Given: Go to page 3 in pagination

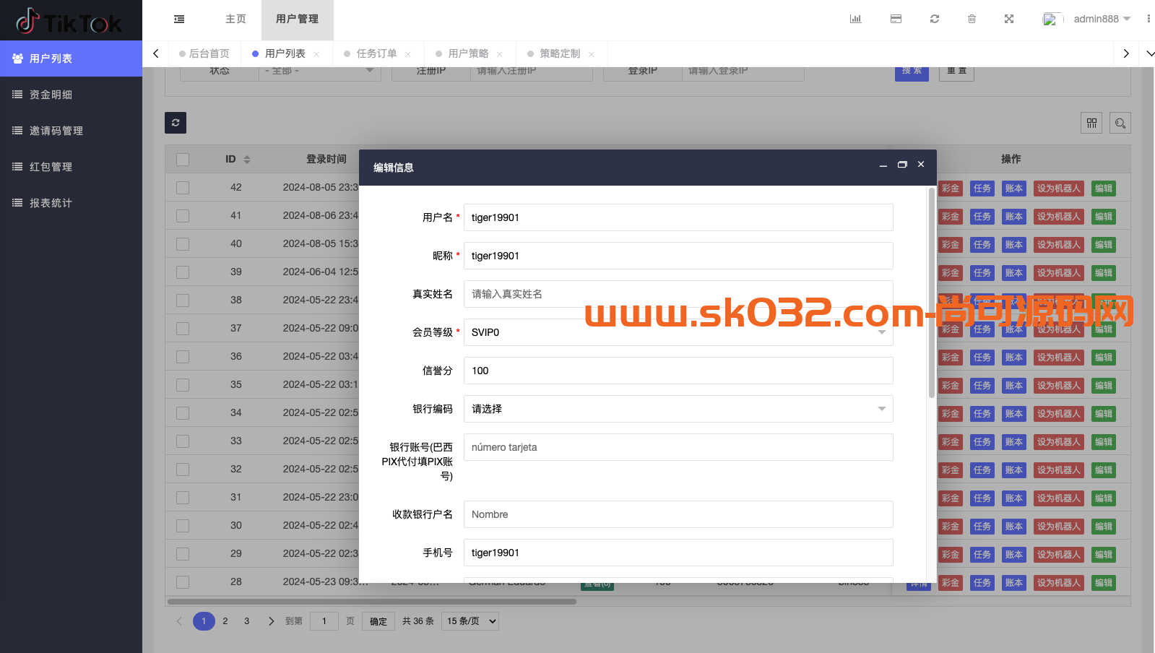Looking at the screenshot, I should point(247,621).
